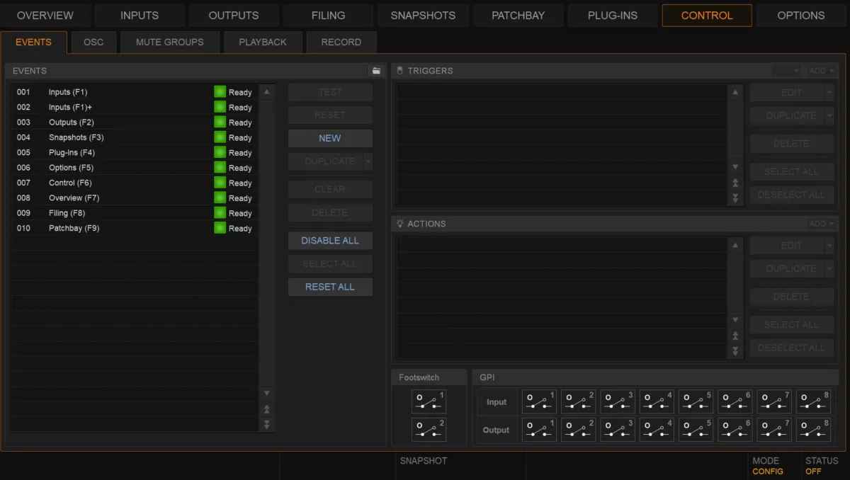
Task: Click DISABLE ALL events button
Action: (x=330, y=241)
